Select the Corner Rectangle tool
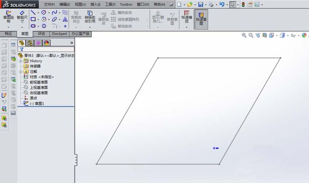 click(33, 19)
